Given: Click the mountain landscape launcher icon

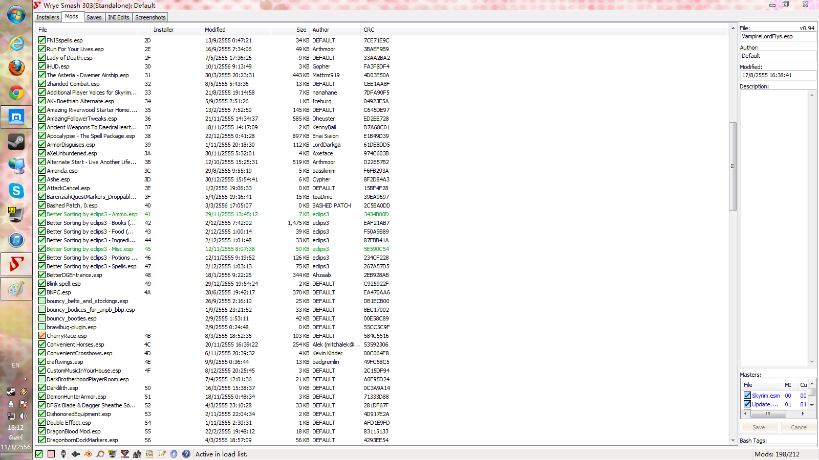Looking at the screenshot, I should pyautogui.click(x=137, y=454).
